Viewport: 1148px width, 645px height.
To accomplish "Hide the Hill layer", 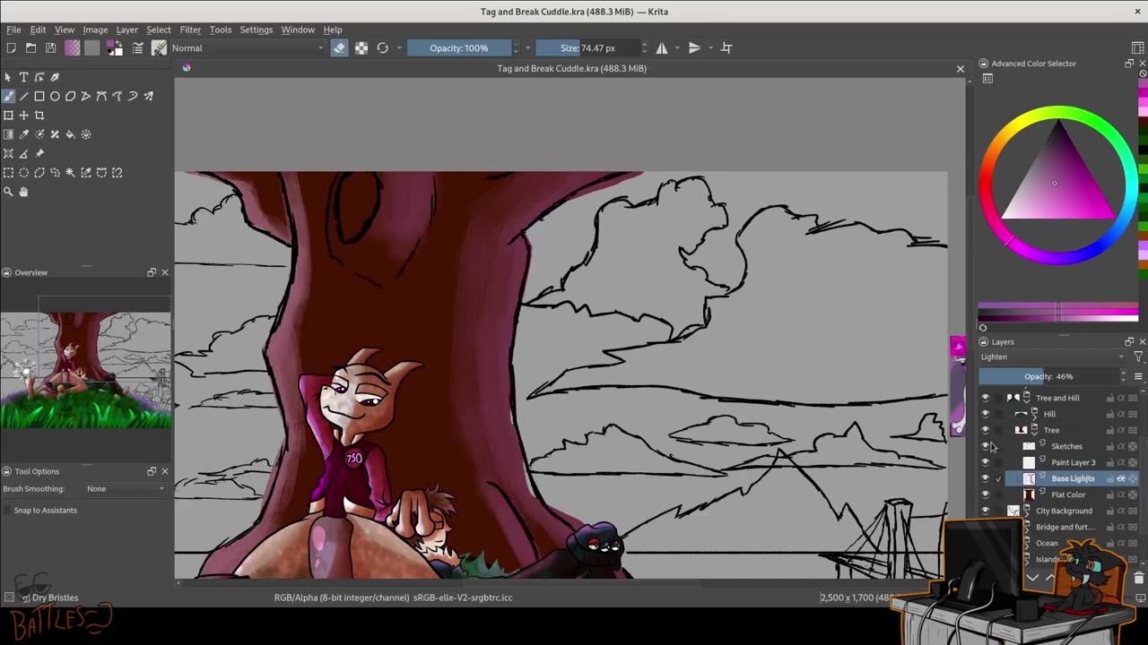I will click(986, 414).
